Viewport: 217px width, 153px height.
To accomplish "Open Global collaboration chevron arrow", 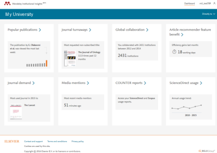I will coord(147,30).
